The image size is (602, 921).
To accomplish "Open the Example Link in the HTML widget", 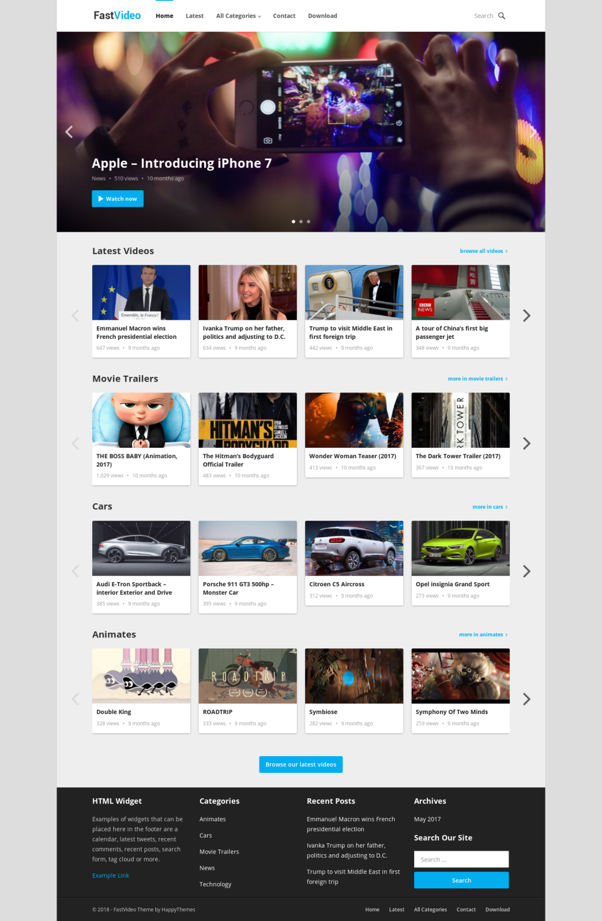I will tap(110, 875).
